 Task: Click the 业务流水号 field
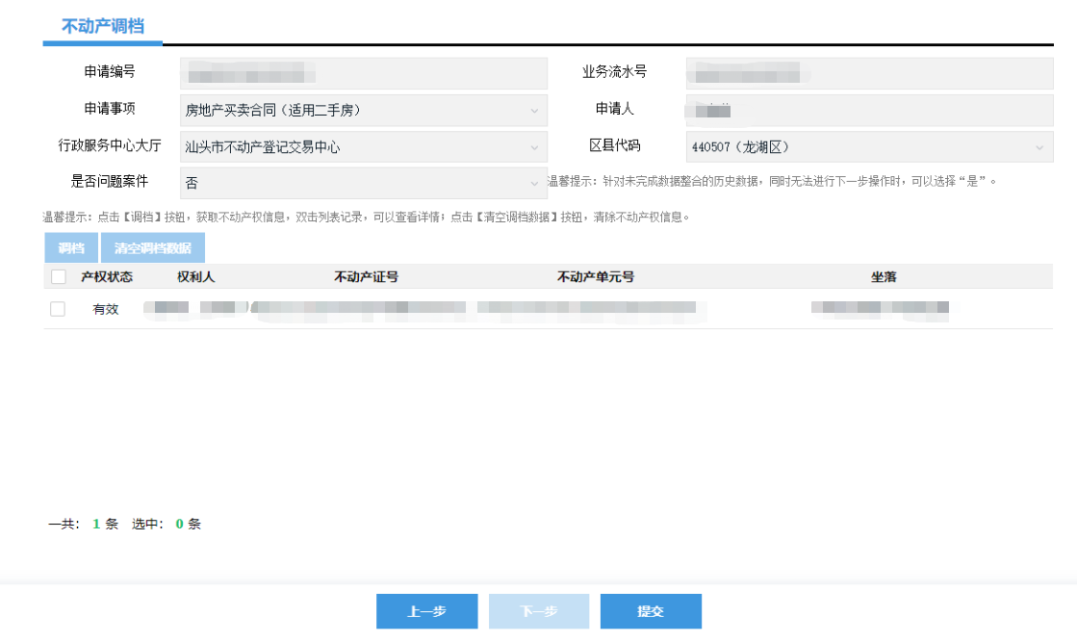pos(868,73)
